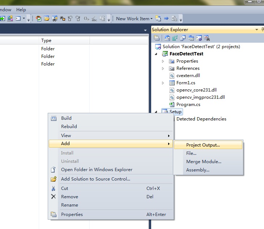This screenshot has width=264, height=229.
Task: Click the open folder toolbar icon
Action: pos(47,18)
